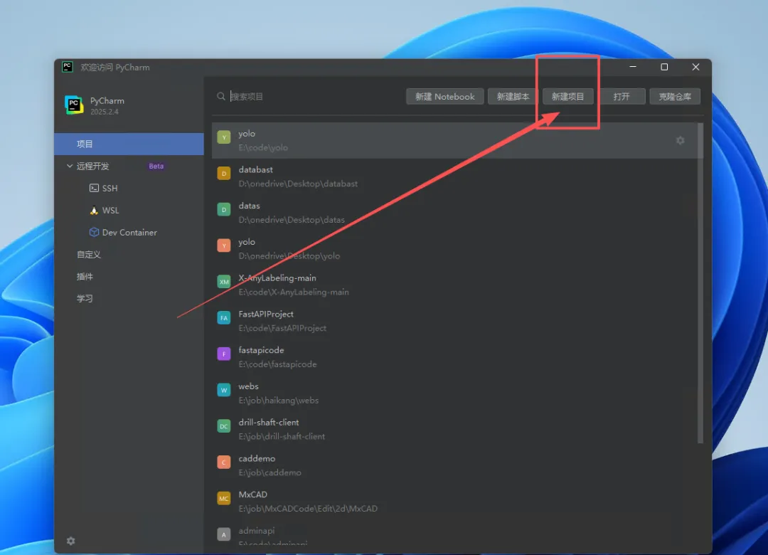Click the FA icon of FastAPIProject
The height and width of the screenshot is (555, 768).
224,318
